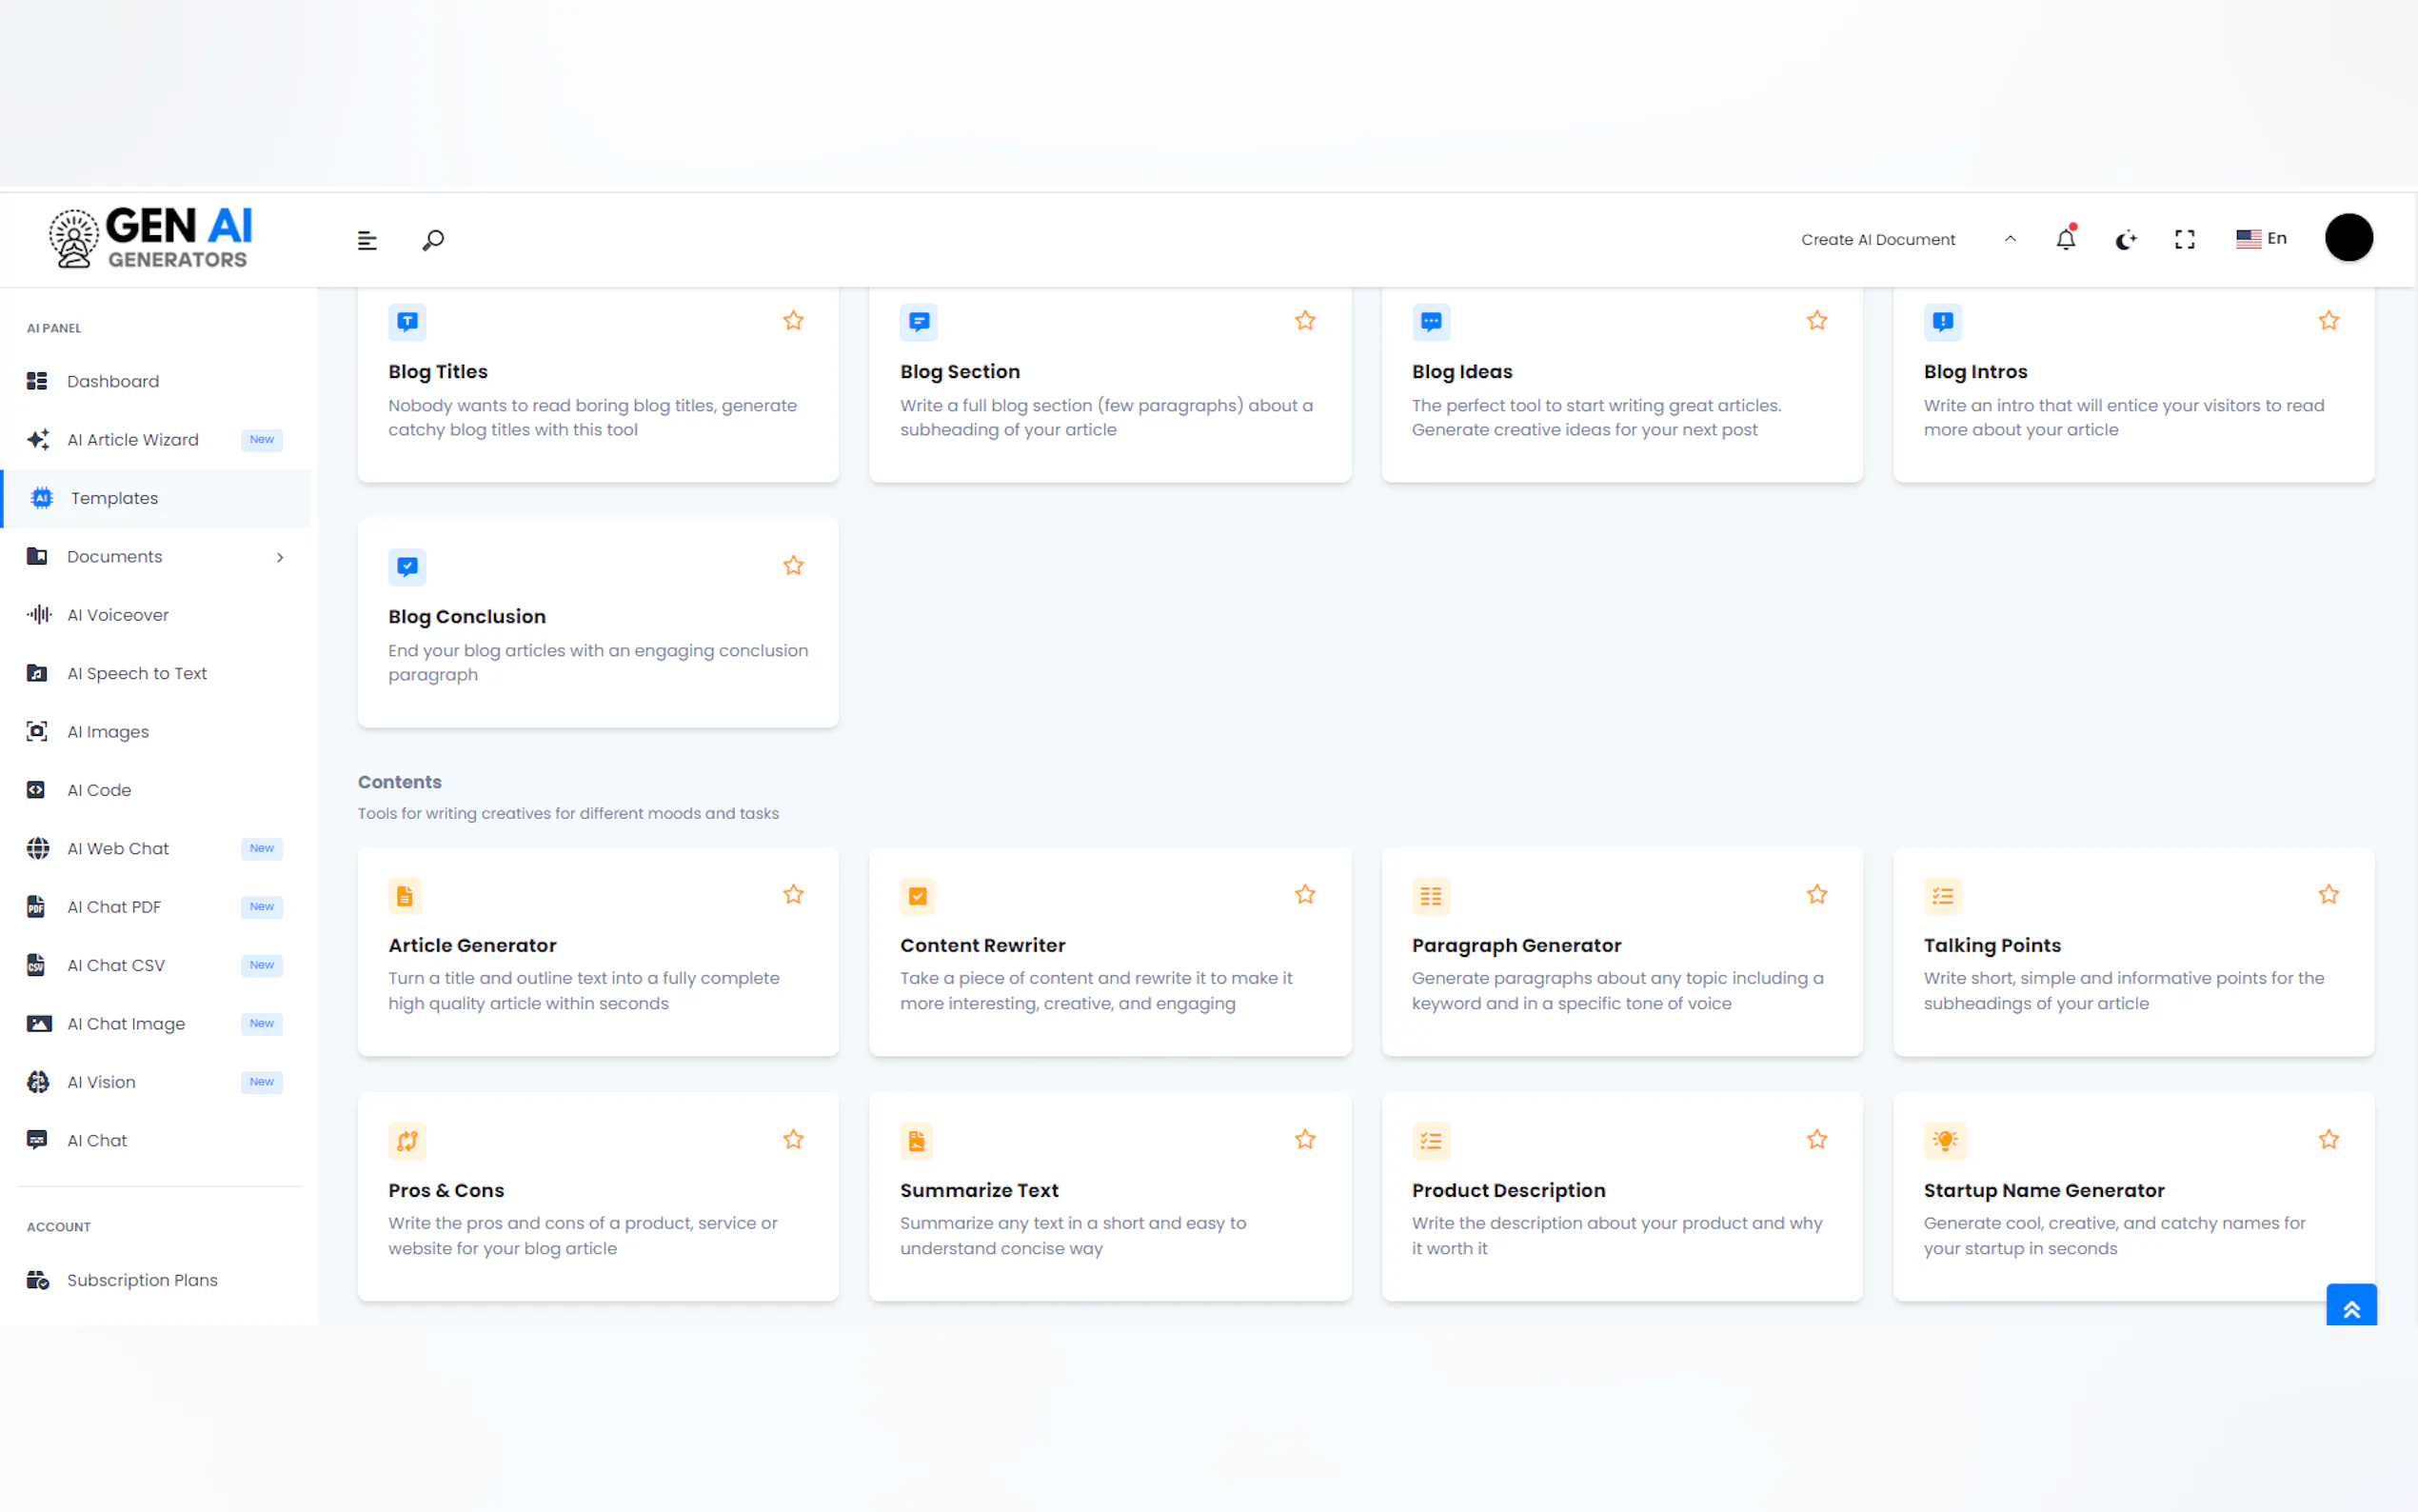Switch to the Templates section
The image size is (2418, 1512).
coord(113,497)
